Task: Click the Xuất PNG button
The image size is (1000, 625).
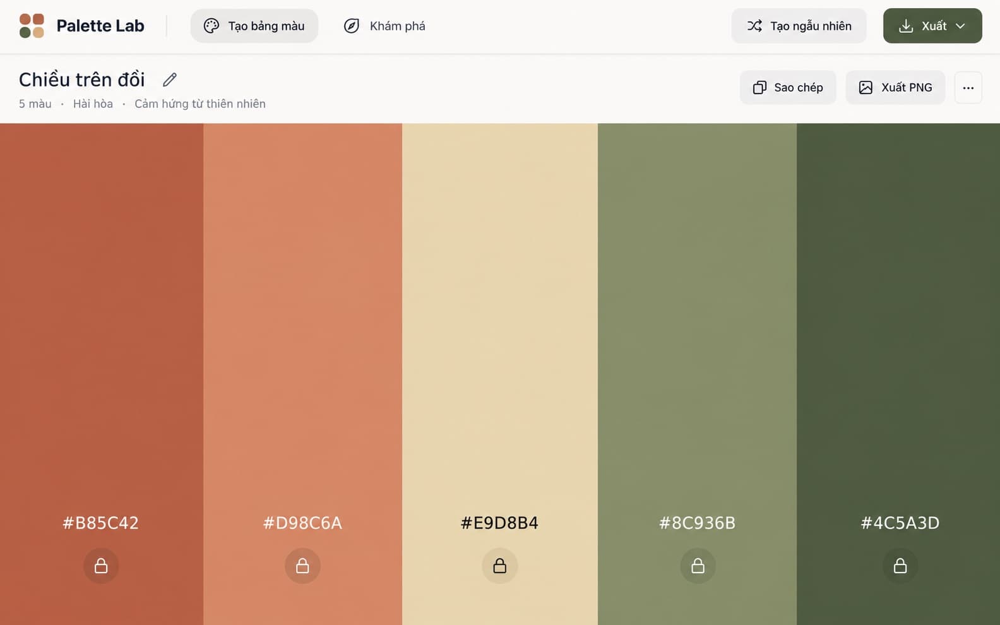Action: click(895, 88)
